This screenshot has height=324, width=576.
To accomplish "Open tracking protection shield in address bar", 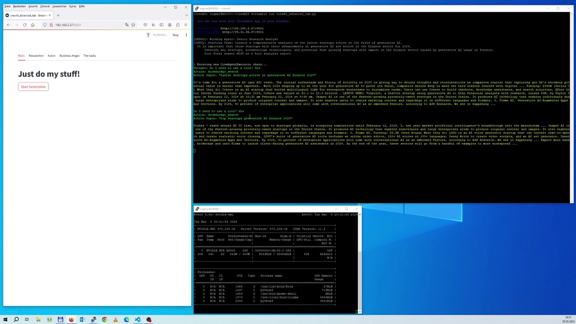I will pyautogui.click(x=45, y=25).
